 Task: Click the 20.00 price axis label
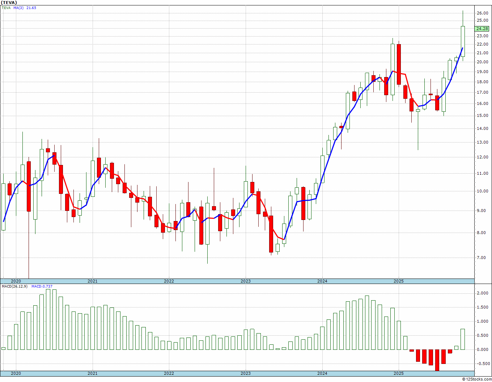tap(483, 62)
